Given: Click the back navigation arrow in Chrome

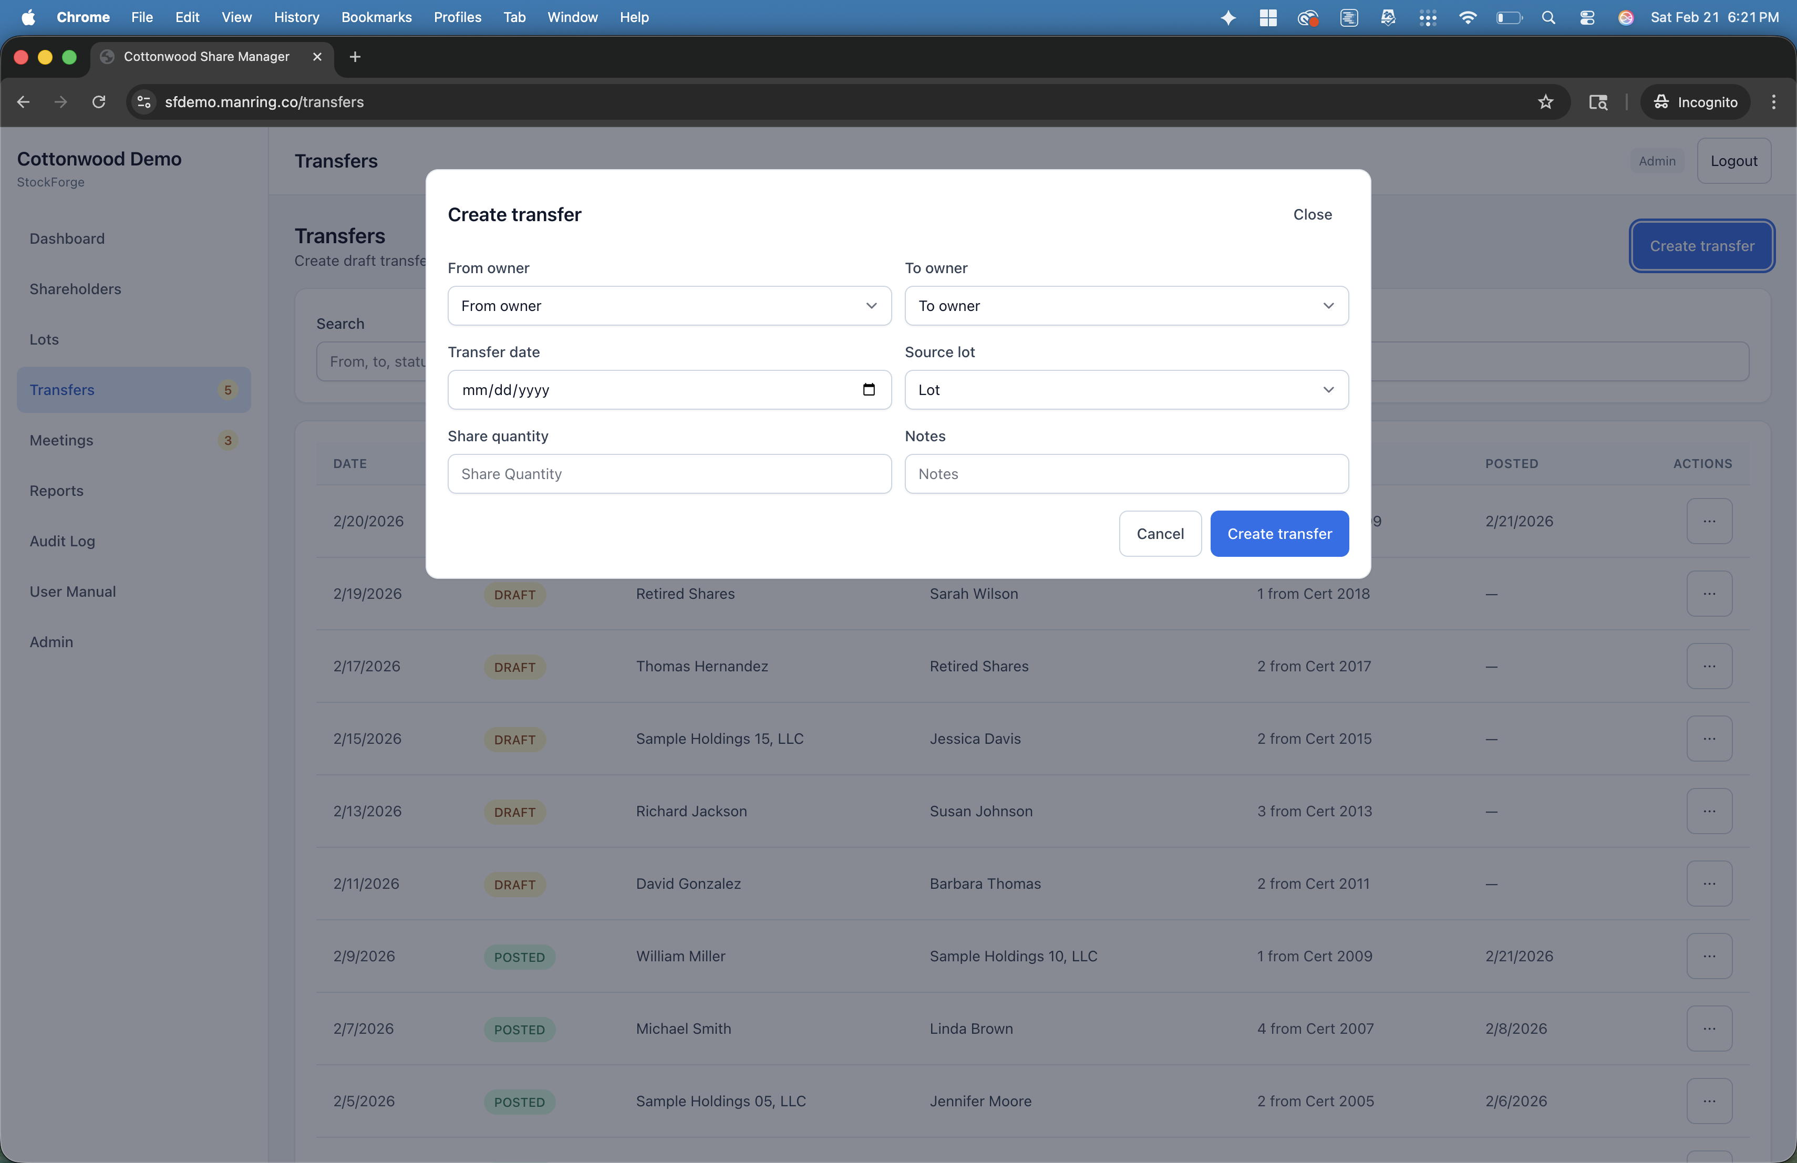Looking at the screenshot, I should coord(23,102).
